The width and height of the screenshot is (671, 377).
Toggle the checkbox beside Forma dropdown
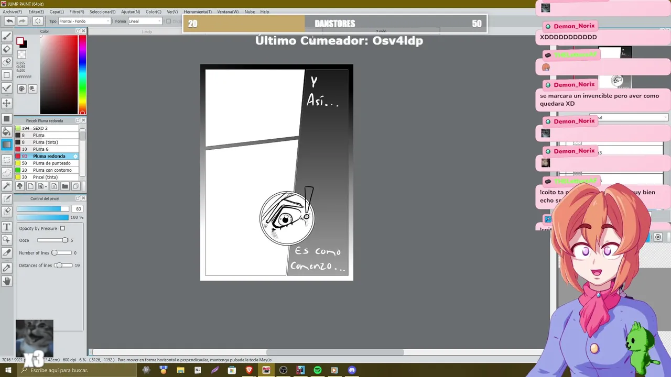pyautogui.click(x=168, y=21)
